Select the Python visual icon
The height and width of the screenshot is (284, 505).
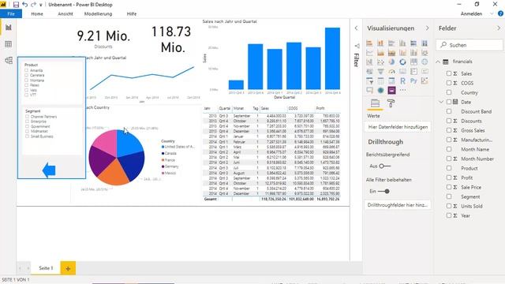coord(413,80)
